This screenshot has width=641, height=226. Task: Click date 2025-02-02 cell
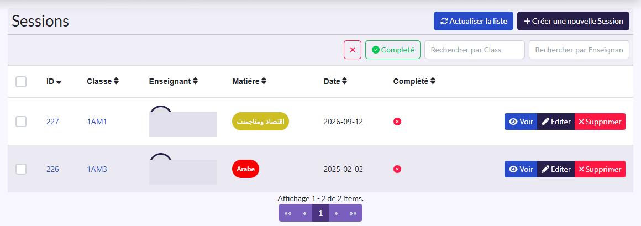tap(343, 169)
